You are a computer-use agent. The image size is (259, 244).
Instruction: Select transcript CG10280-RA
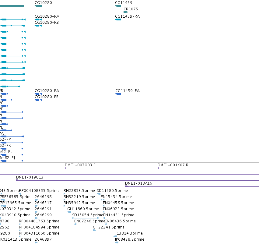(47, 16)
